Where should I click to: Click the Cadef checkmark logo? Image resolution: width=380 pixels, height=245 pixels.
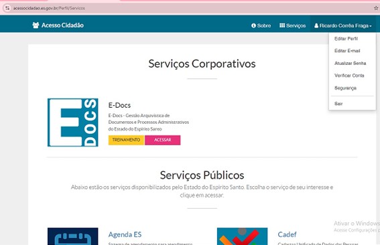click(x=242, y=236)
